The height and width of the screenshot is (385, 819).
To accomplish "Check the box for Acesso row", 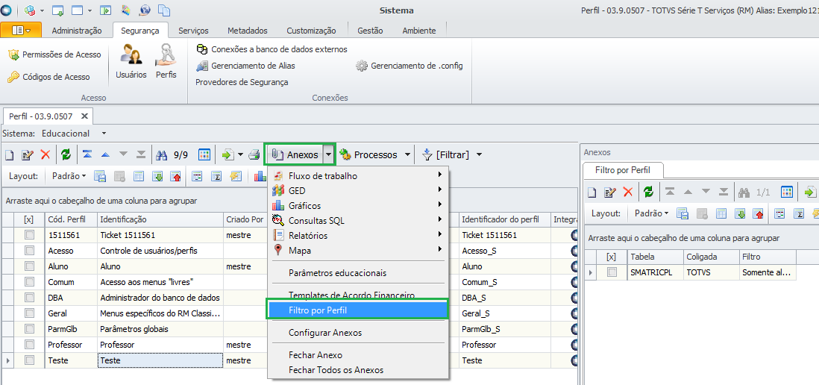I will coord(29,251).
